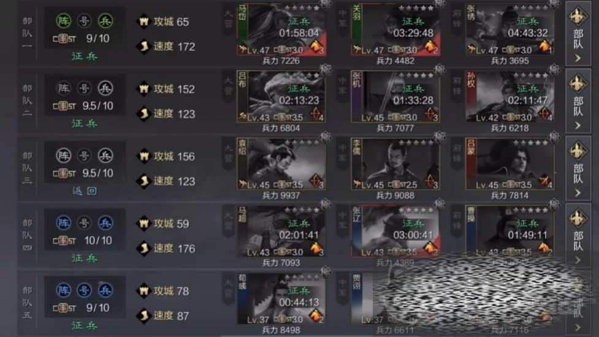Viewport: 599px width, 337px height.
Task: Select the 部队五 row label
Action: 27,302
